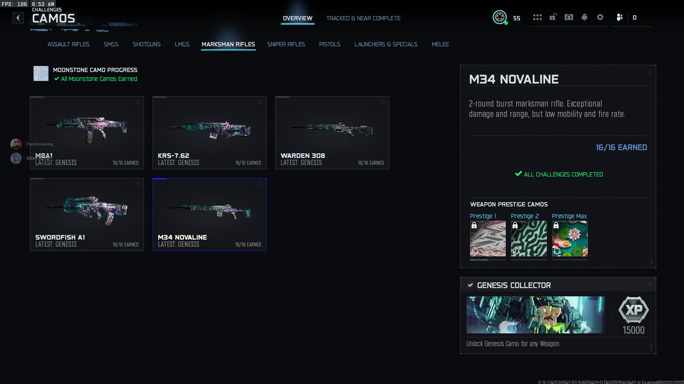Click Unlock Genesis Camo for any Weapon text

point(513,344)
